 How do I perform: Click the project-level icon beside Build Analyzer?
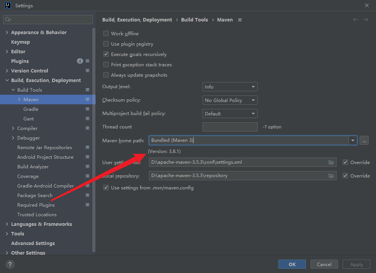coord(88,167)
